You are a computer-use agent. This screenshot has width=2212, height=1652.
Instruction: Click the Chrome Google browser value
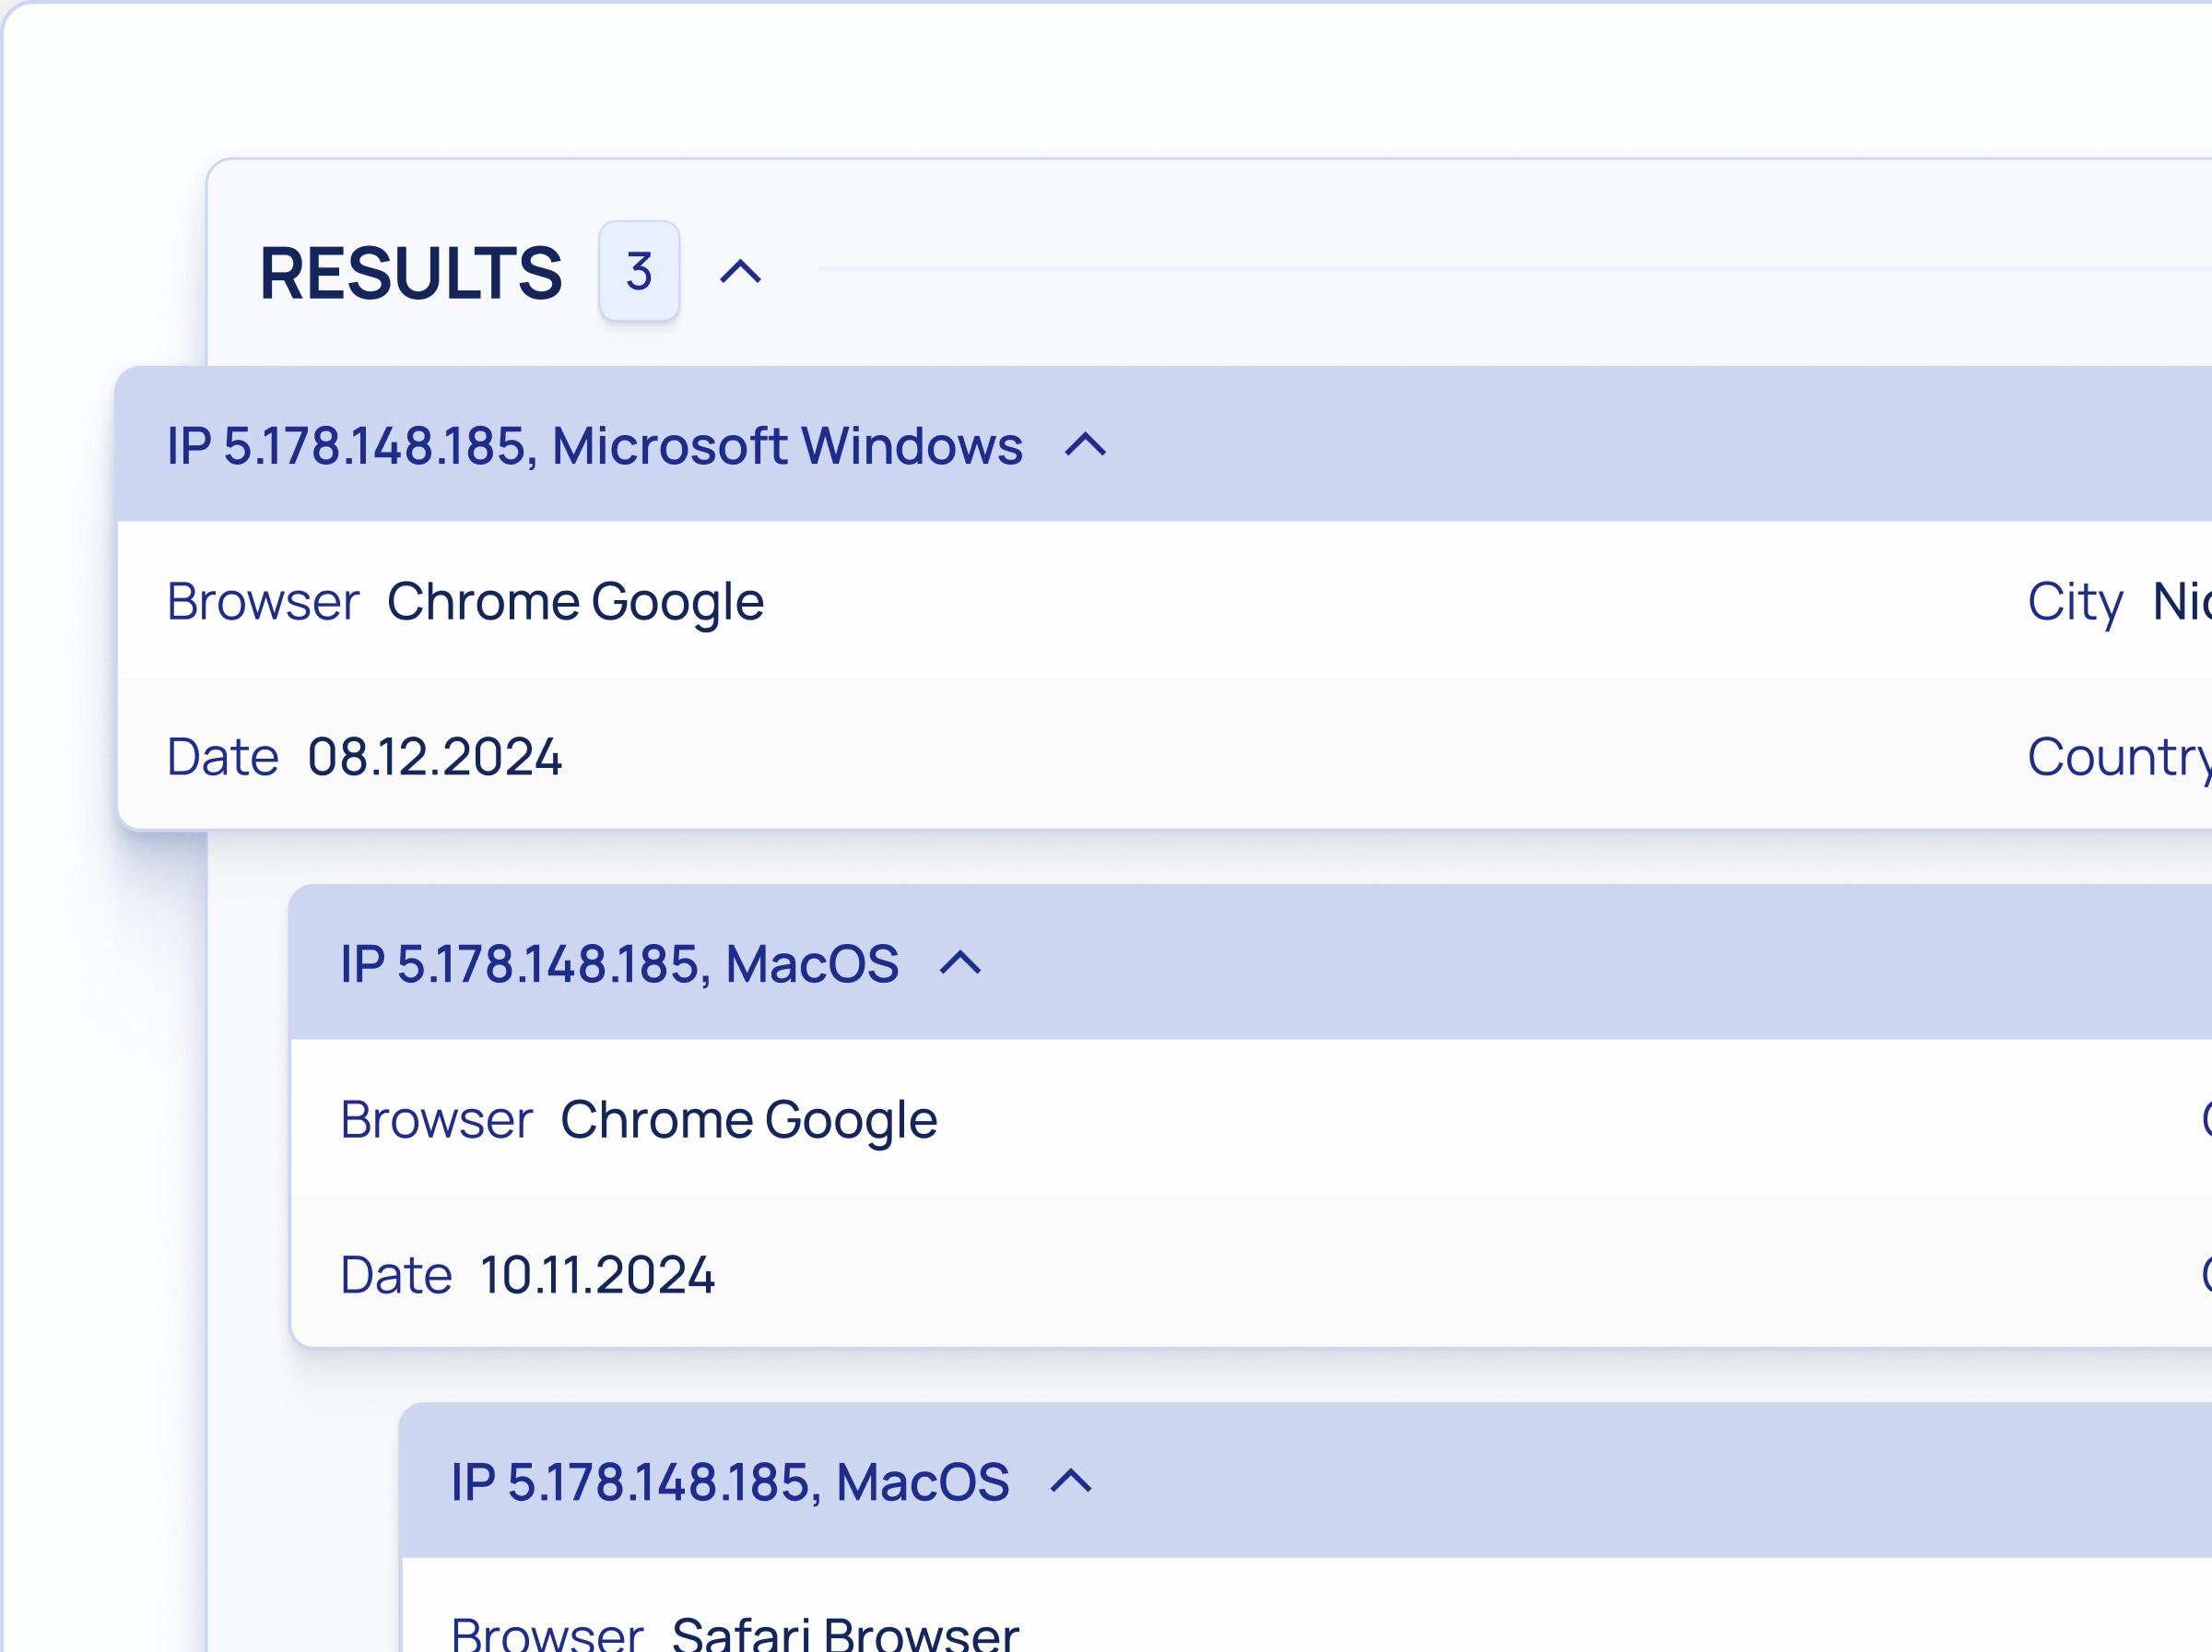tap(576, 601)
